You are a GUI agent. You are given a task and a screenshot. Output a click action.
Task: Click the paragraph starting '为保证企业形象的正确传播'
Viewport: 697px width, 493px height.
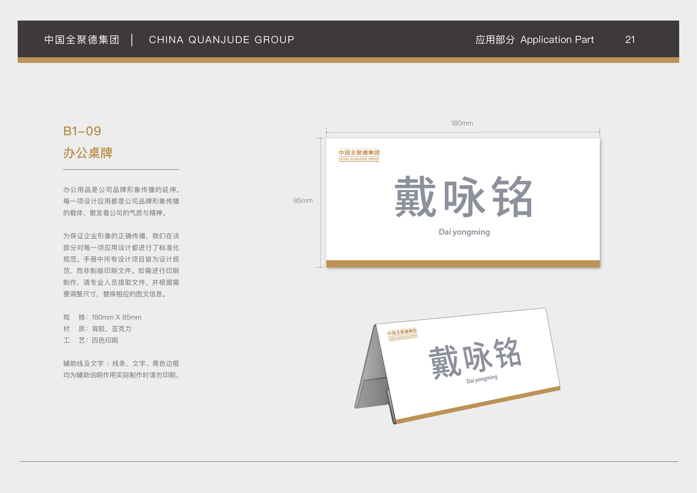tap(121, 265)
